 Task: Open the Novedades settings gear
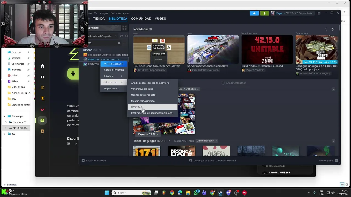(x=151, y=29)
